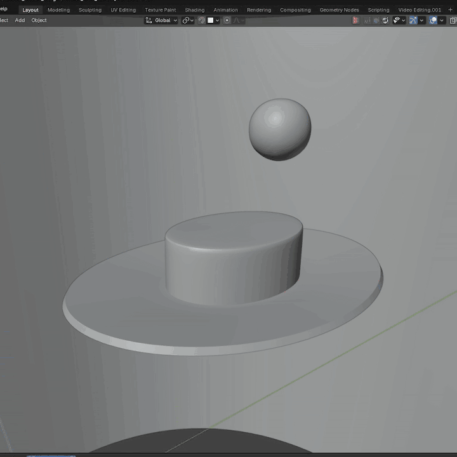Open the Sculpting workspace tab
The height and width of the screenshot is (457, 457).
coord(90,10)
